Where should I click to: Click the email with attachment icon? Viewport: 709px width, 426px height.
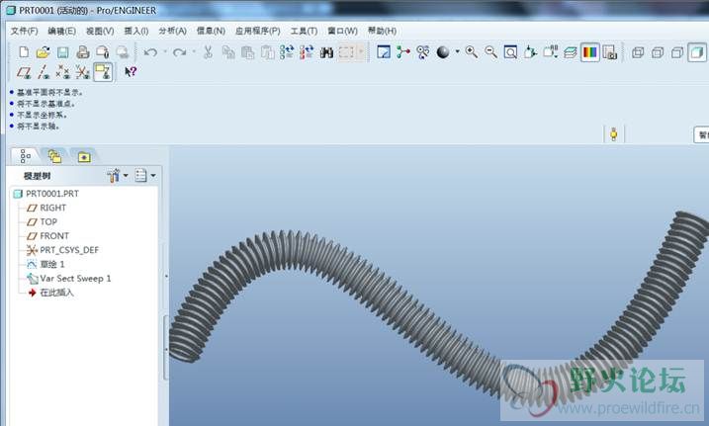103,52
